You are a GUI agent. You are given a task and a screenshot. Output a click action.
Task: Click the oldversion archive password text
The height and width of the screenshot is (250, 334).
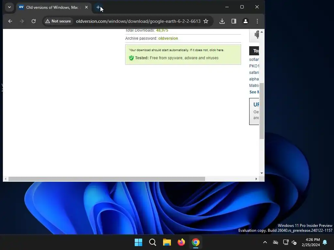168,38
